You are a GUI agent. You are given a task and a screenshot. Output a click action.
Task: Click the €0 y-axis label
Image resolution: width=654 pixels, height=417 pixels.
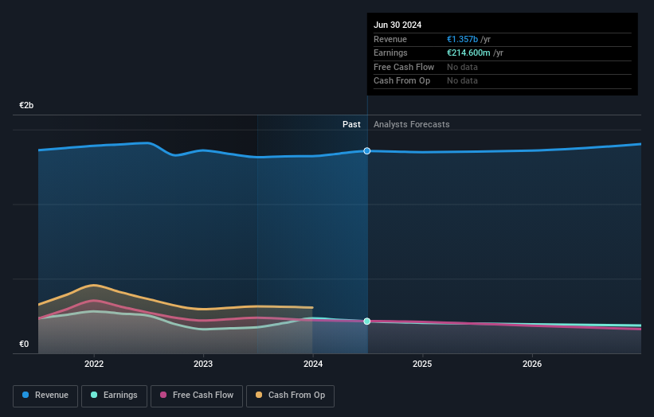pyautogui.click(x=24, y=344)
